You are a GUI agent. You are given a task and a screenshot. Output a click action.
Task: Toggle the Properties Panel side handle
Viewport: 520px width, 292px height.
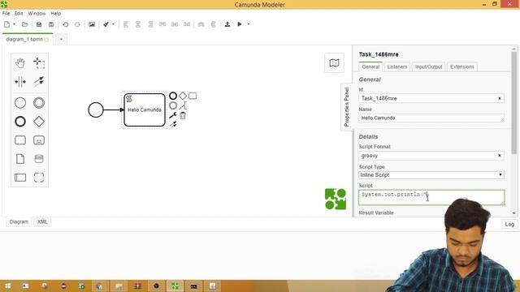(347, 106)
